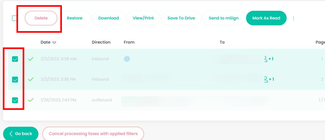The width and height of the screenshot is (325, 140).
Task: Click the green status checkmark for 2/2/2023 fax
Action: pyautogui.click(x=31, y=79)
